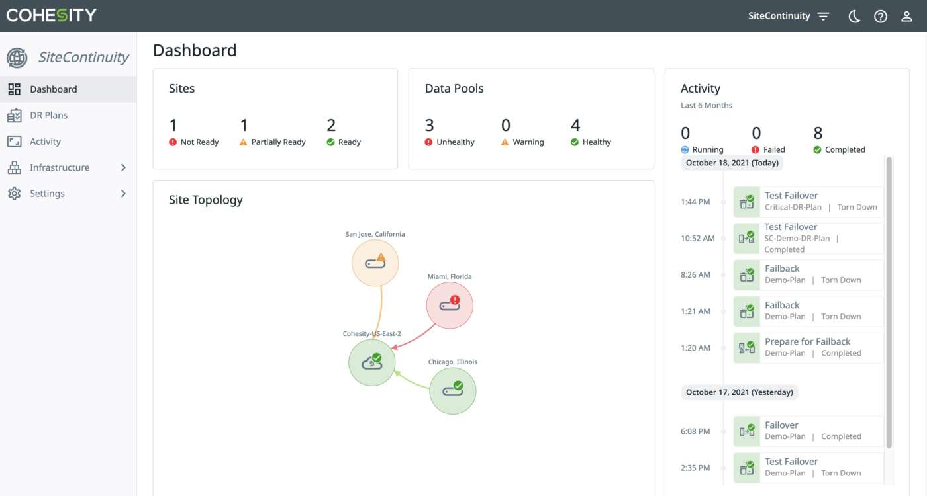
Task: Click the Completed activity count
Action: coord(818,133)
